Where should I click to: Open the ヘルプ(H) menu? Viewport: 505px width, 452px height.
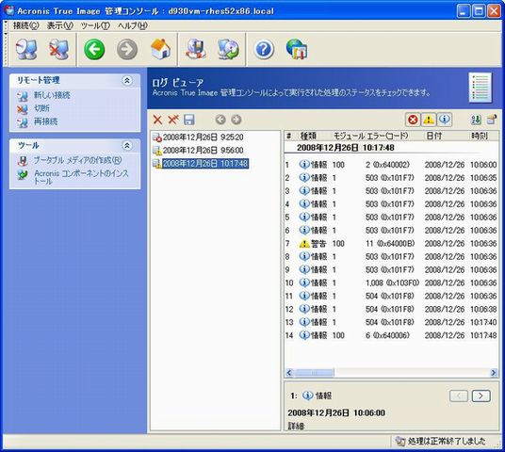132,25
